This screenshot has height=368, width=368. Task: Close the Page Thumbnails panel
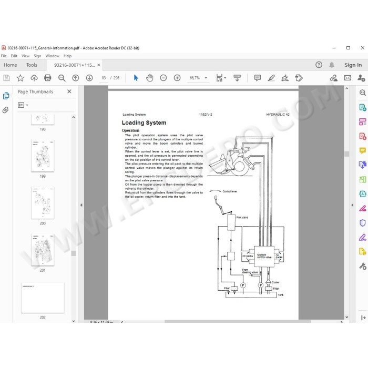click(69, 91)
